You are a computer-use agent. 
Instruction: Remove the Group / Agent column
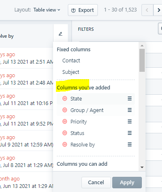pos(65,110)
